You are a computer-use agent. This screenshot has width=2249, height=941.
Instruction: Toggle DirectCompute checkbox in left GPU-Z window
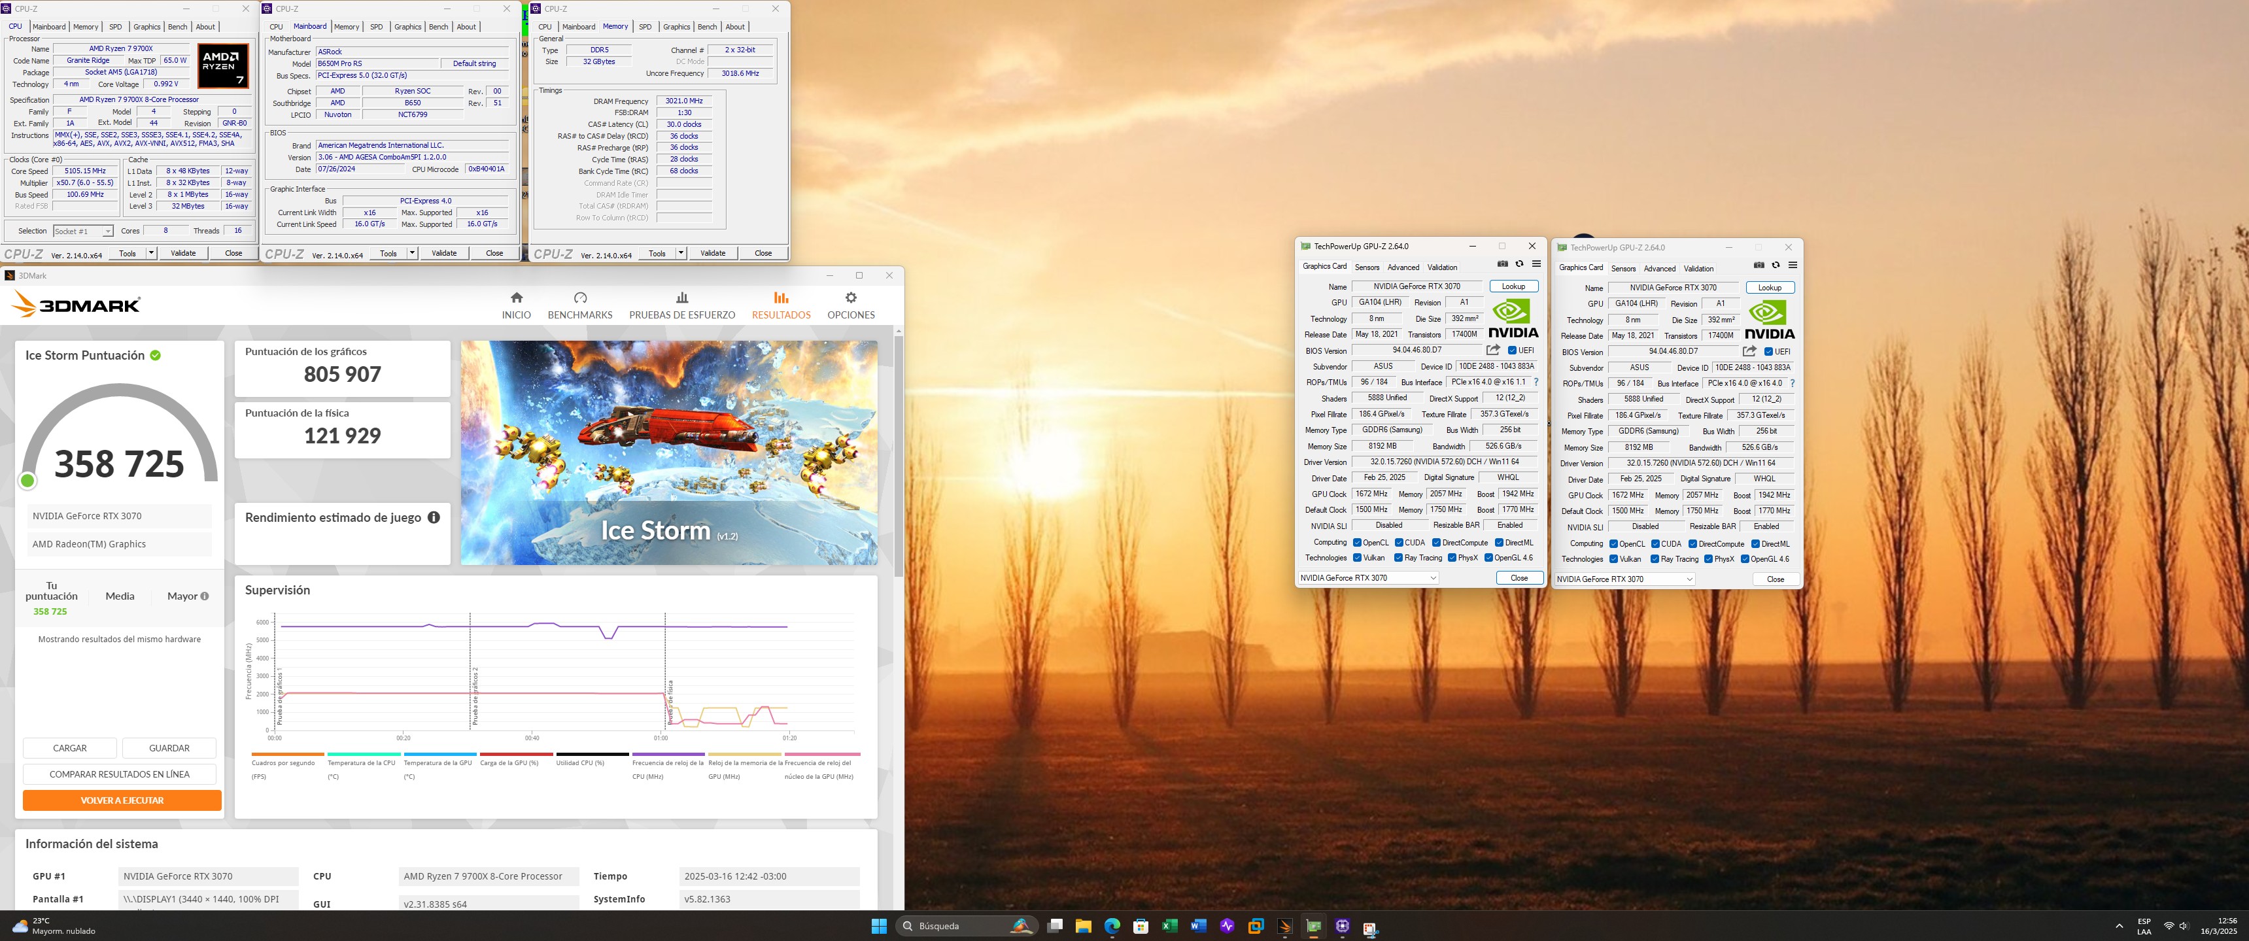[x=1436, y=543]
